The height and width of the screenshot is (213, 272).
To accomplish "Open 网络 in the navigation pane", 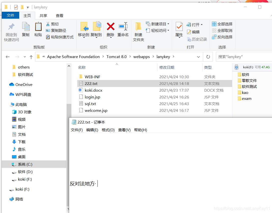I will 16,199.
